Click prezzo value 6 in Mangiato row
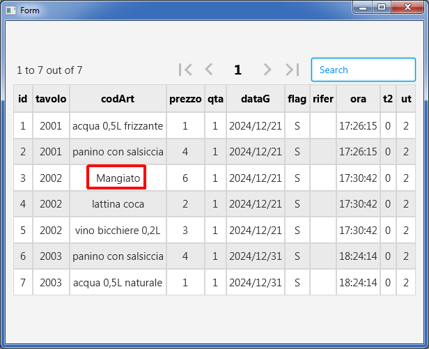Viewport: 429px width, 349px height. coord(185,178)
